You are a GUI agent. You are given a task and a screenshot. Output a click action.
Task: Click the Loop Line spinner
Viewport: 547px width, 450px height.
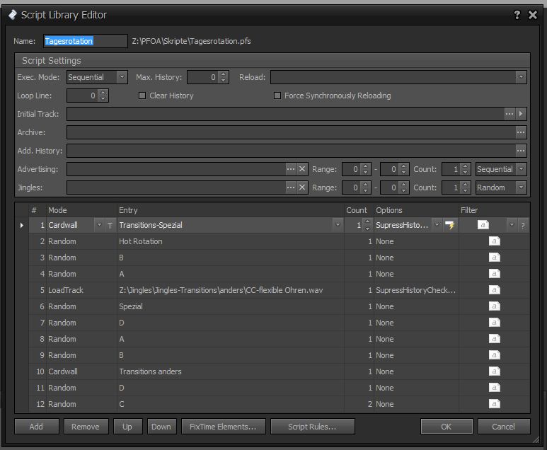pos(103,96)
